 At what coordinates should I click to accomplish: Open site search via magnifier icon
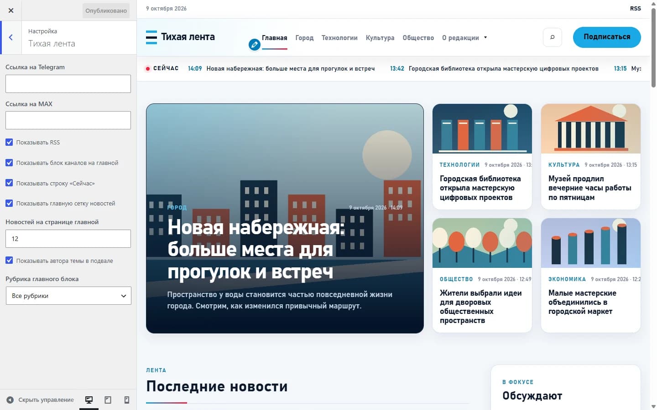click(x=552, y=37)
